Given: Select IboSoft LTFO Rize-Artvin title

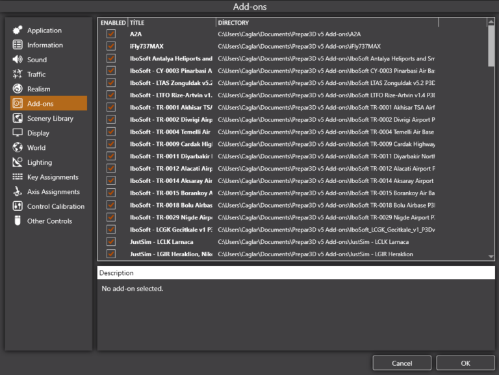Looking at the screenshot, I should [x=171, y=95].
